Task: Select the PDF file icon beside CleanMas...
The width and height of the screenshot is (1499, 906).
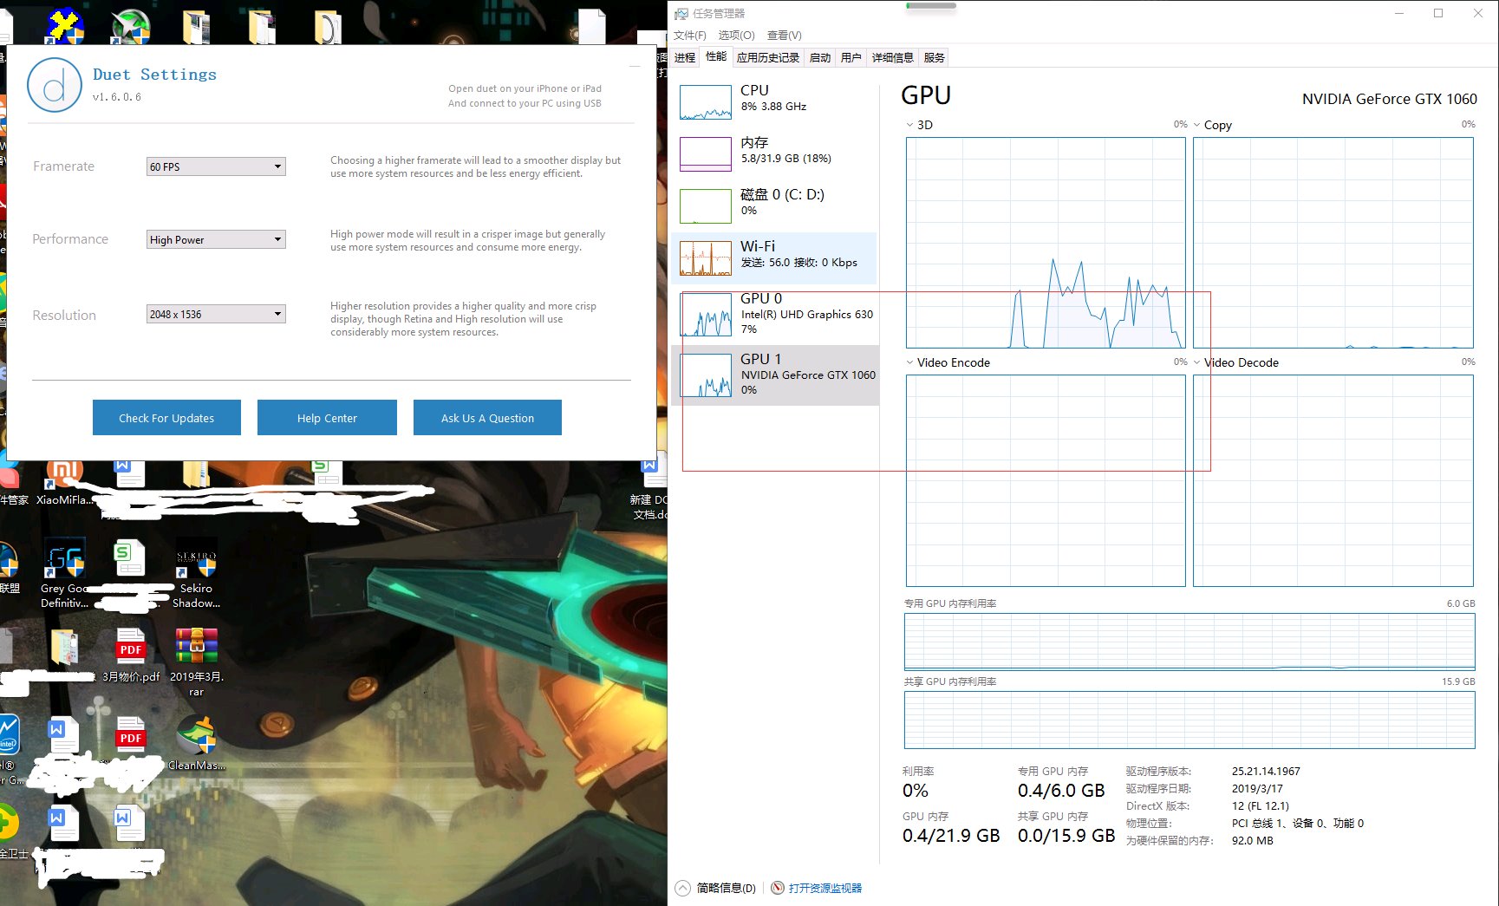Action: [131, 734]
